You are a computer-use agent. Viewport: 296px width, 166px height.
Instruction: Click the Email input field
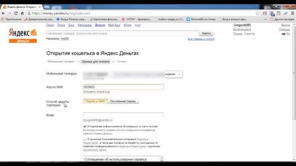pos(123,115)
